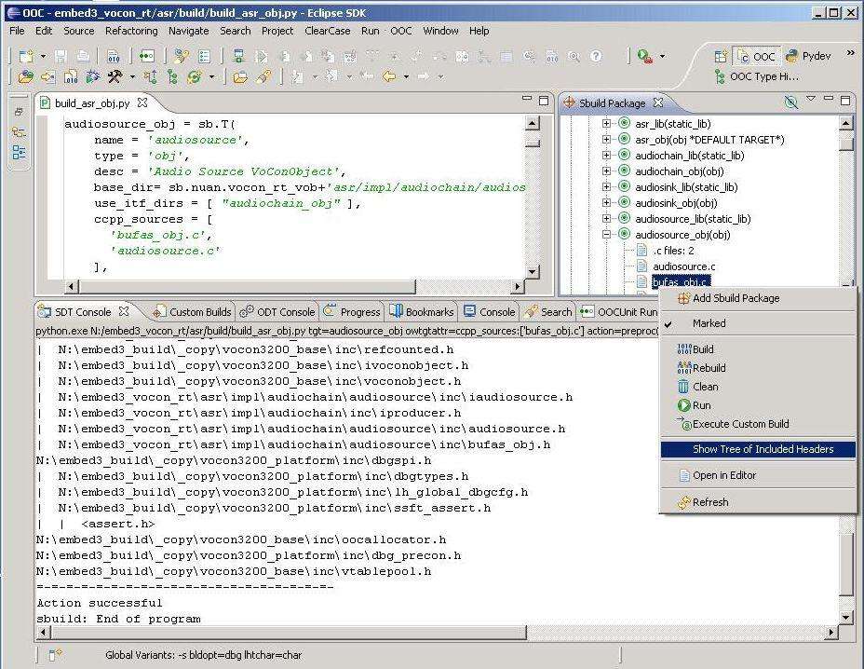Click the Add Sbuild Package icon in the context menu
The height and width of the screenshot is (669, 864).
[x=683, y=298]
